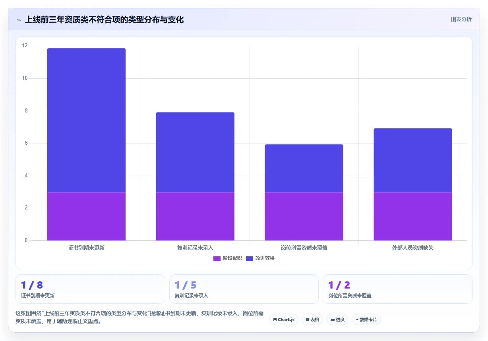Click the purple bar segment for 证书到期未更新
Screen dimensions: 488x341
coord(86,216)
